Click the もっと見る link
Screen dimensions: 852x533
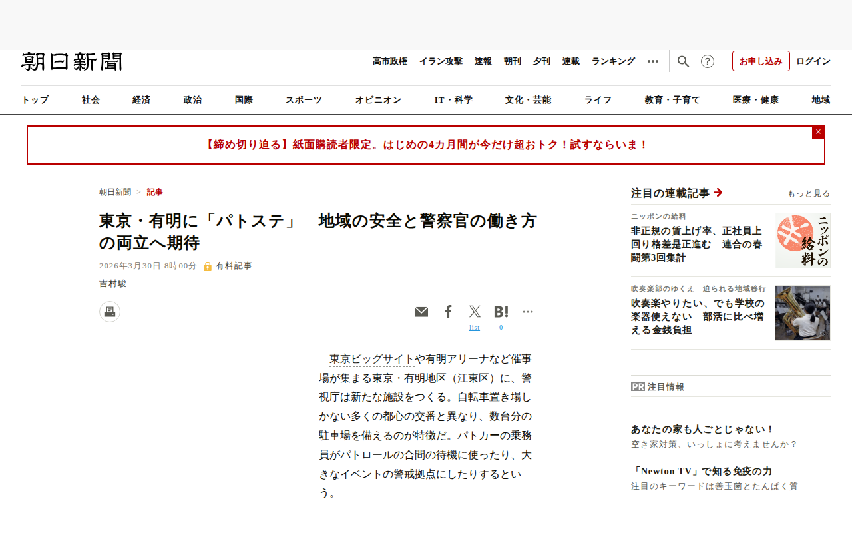[x=809, y=193]
